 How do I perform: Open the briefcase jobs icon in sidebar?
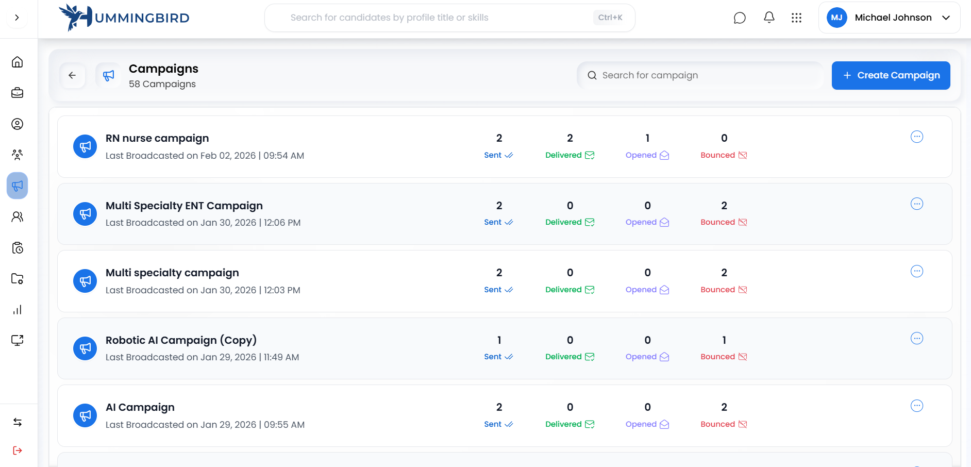coord(17,93)
